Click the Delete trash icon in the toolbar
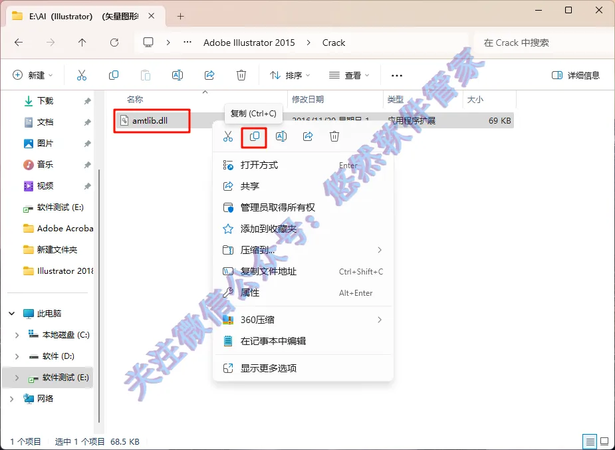The height and width of the screenshot is (450, 615). pyautogui.click(x=241, y=75)
